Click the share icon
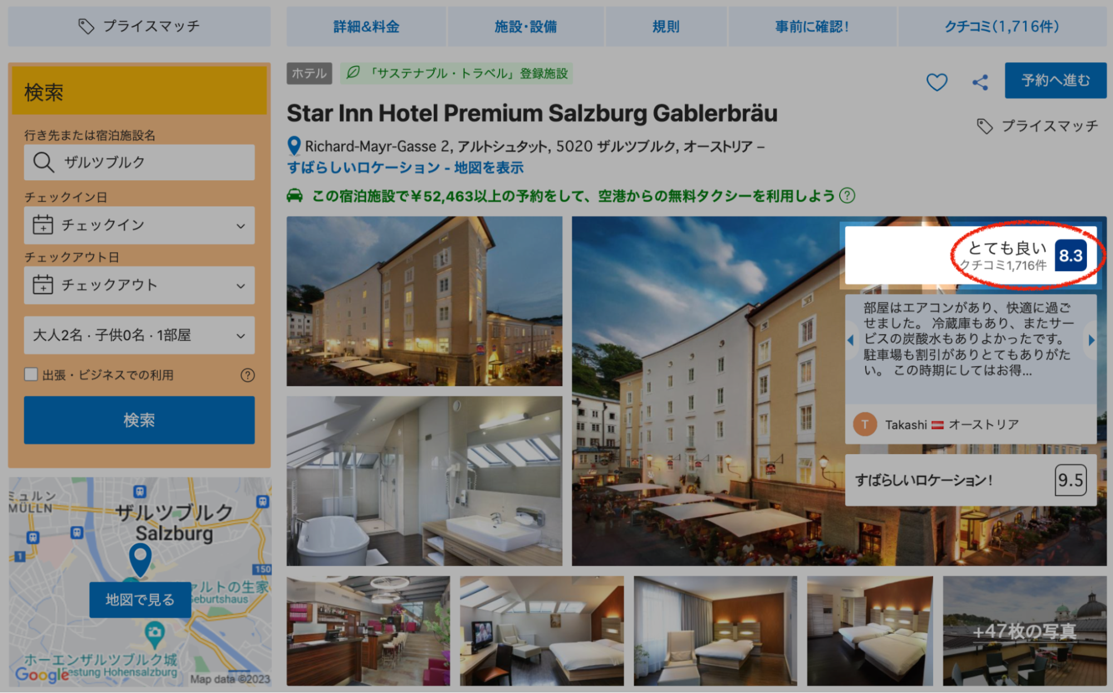This screenshot has height=693, width=1113. point(980,82)
